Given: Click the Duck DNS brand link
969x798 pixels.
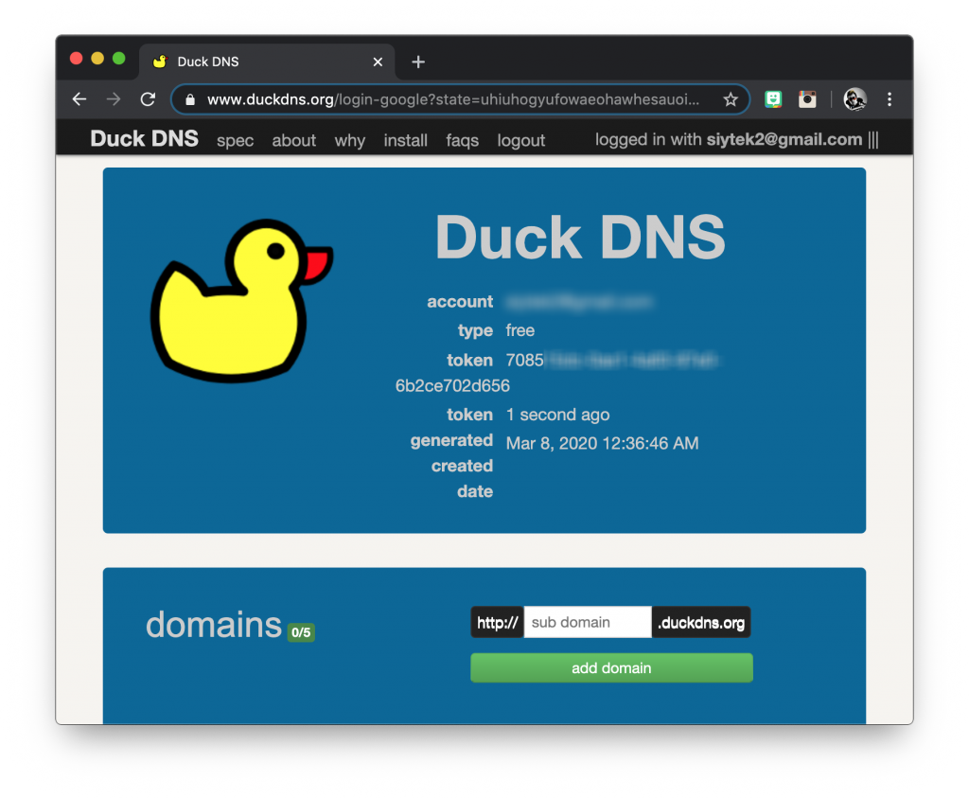Looking at the screenshot, I should [x=144, y=139].
